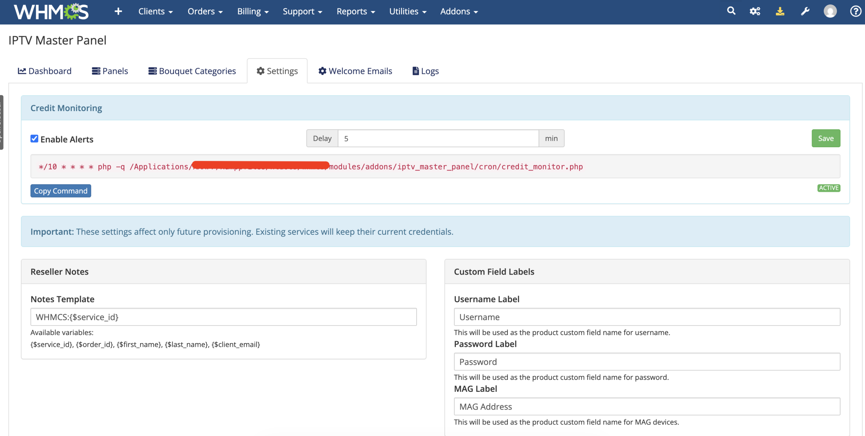Click the Username Label input field
The height and width of the screenshot is (436, 865).
(x=647, y=317)
